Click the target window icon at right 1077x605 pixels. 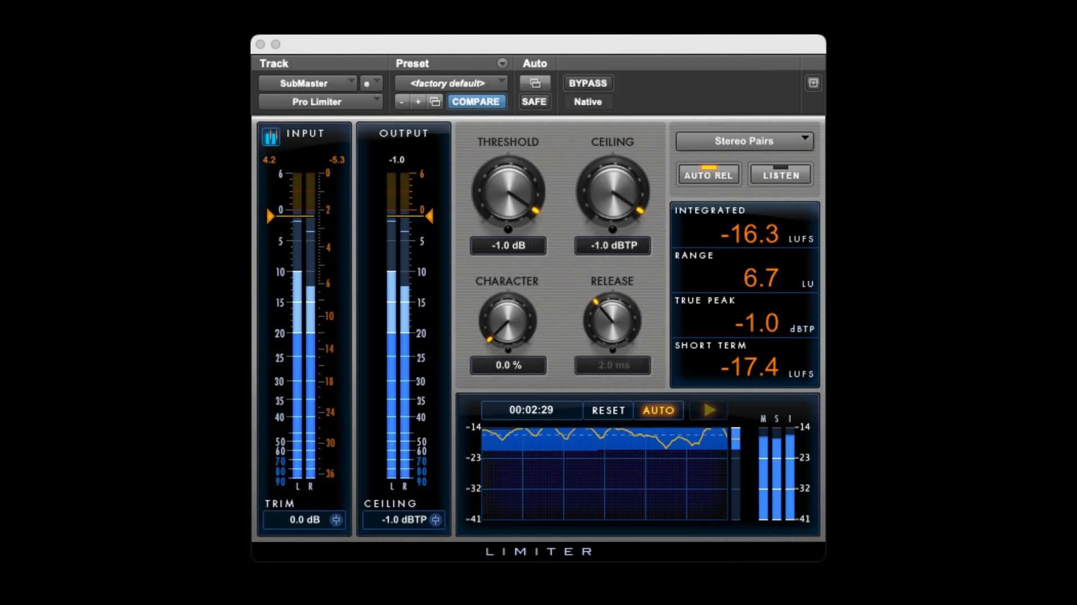(813, 83)
